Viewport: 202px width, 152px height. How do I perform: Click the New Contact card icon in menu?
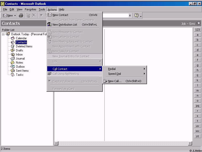point(49,15)
